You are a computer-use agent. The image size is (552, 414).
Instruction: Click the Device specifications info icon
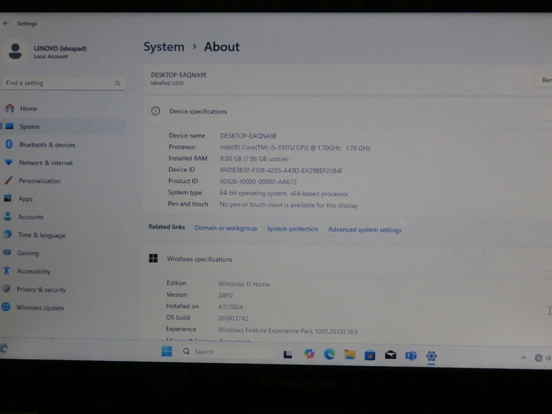click(155, 111)
